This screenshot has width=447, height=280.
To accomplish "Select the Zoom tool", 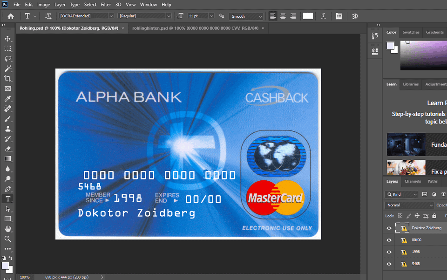I will tap(8, 239).
